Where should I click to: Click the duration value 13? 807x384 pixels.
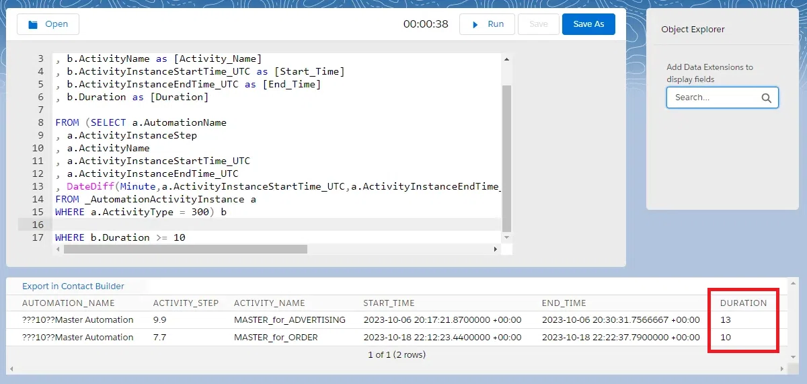726,320
